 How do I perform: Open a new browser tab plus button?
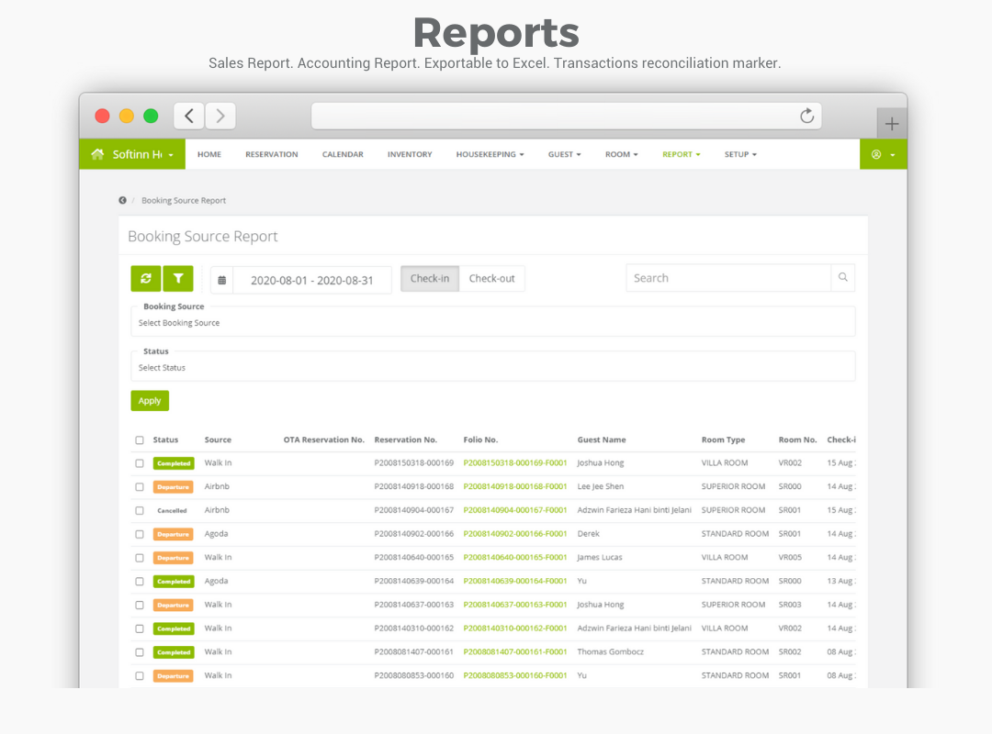click(891, 124)
